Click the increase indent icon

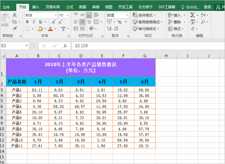point(82,29)
